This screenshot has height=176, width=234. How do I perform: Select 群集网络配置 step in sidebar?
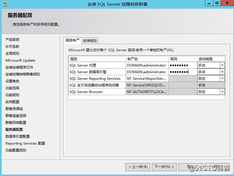[16, 123]
